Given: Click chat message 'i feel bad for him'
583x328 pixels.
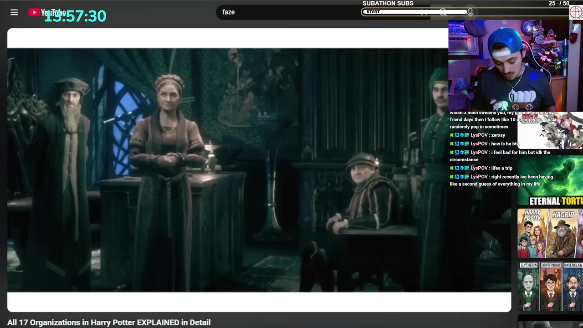Looking at the screenshot, I should pos(500,156).
